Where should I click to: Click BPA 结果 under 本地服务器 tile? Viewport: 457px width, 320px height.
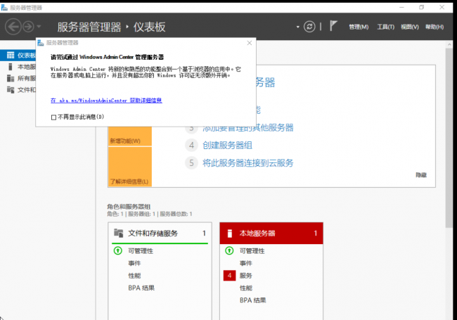pos(253,300)
